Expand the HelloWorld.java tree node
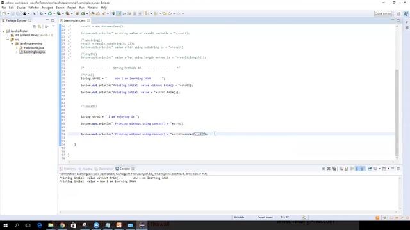 point(17,48)
